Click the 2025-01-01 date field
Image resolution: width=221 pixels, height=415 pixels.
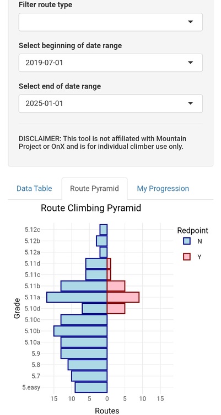point(110,103)
